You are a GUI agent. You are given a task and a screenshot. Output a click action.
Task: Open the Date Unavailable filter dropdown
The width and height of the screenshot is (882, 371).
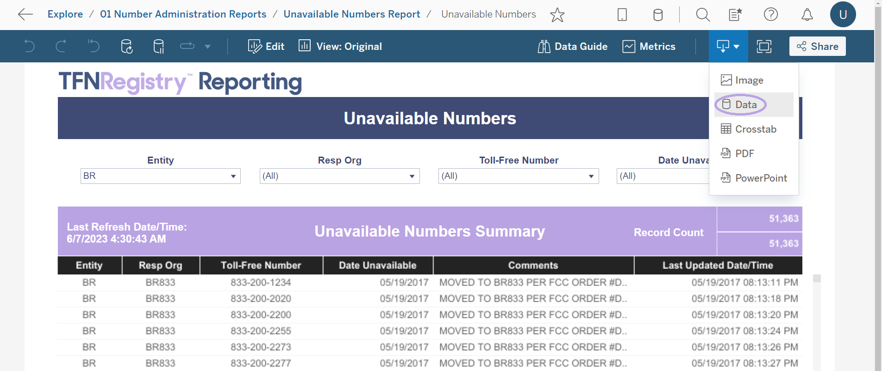click(663, 176)
